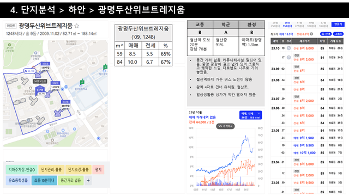Click the help icon beside 전세 8.5억
The width and height of the screenshot is (349, 196).
click(x=311, y=34)
